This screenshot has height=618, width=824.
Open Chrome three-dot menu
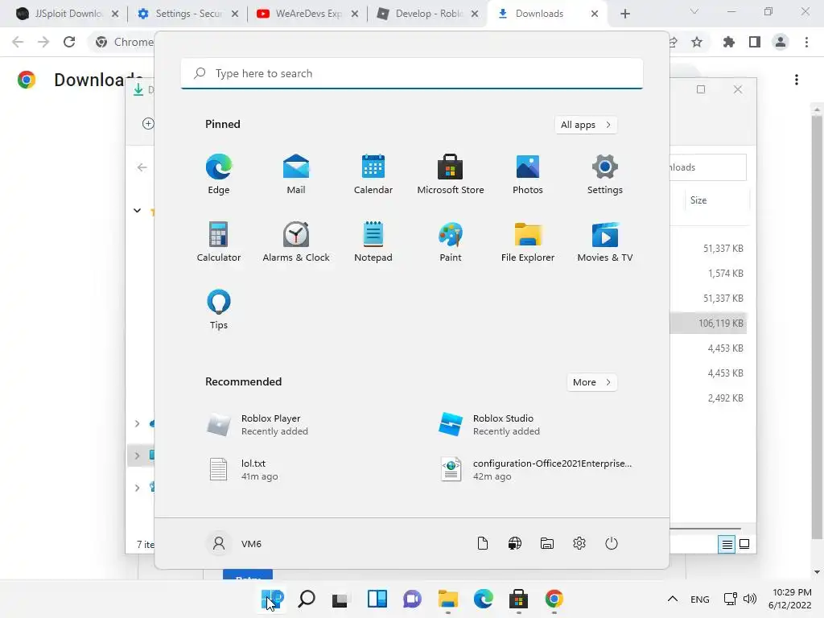tap(806, 42)
